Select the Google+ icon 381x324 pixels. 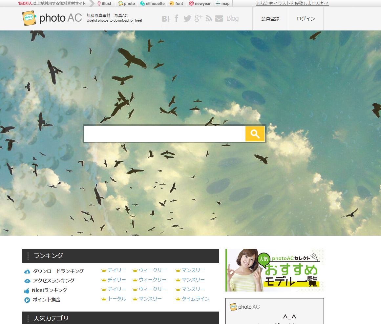click(198, 18)
